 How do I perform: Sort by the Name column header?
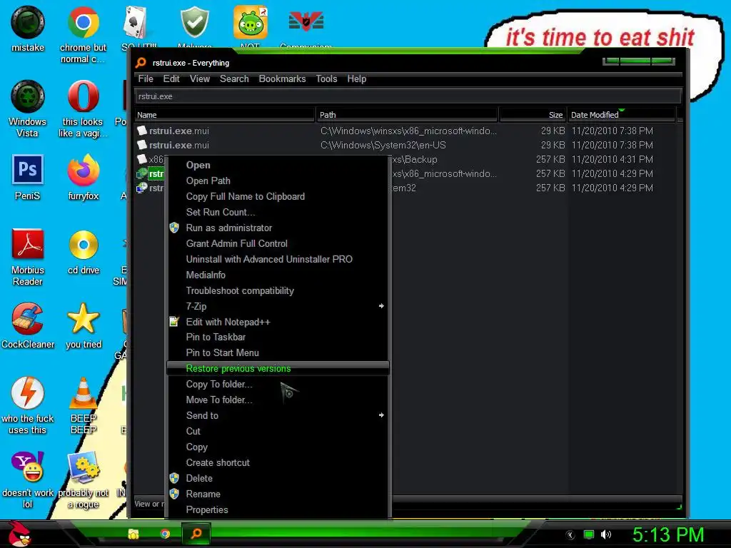tap(225, 115)
